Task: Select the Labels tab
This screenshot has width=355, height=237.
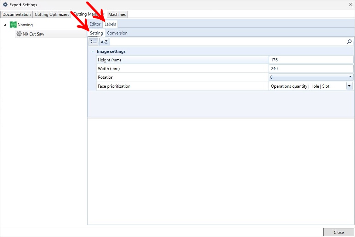Action: (x=110, y=24)
